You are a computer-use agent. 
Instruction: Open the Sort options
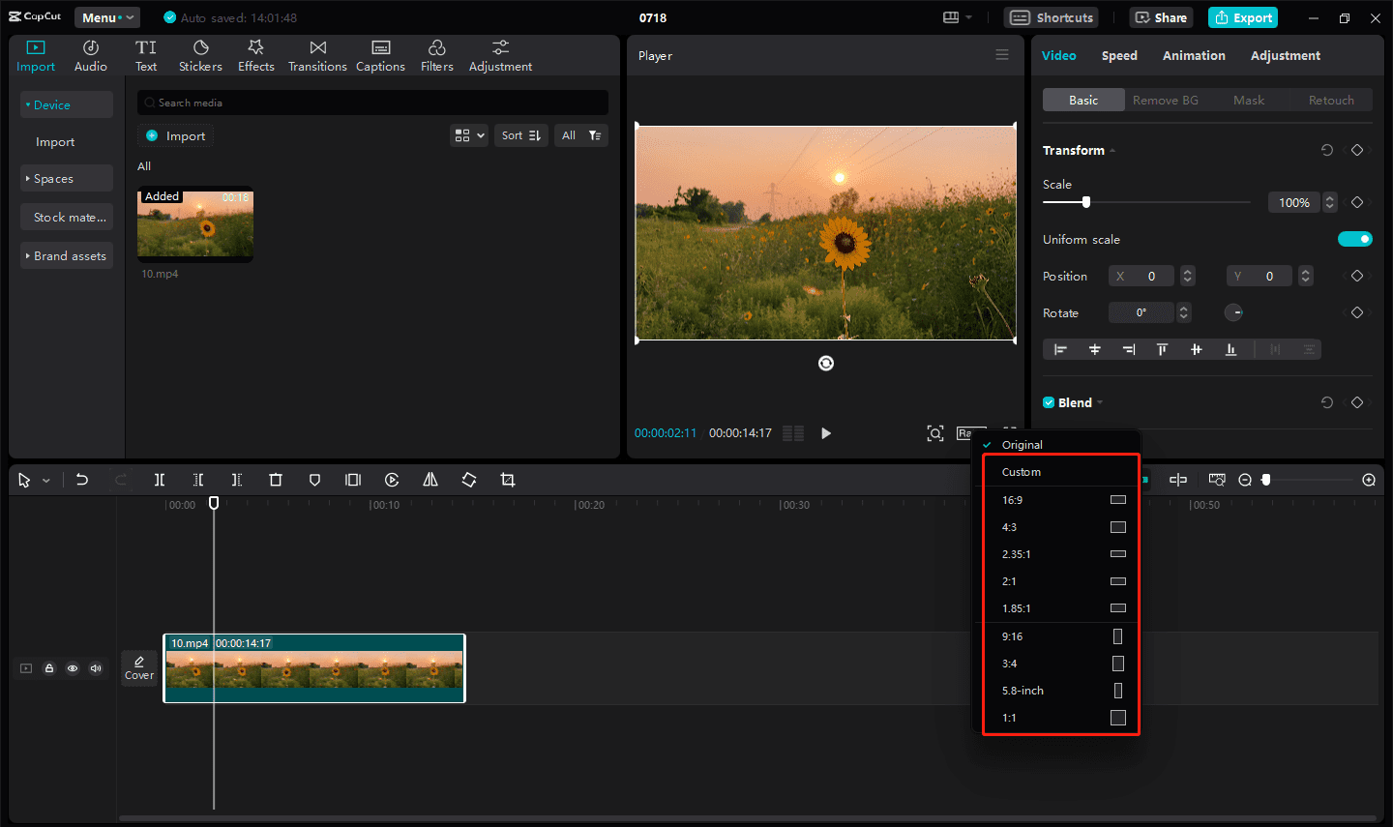coord(521,135)
